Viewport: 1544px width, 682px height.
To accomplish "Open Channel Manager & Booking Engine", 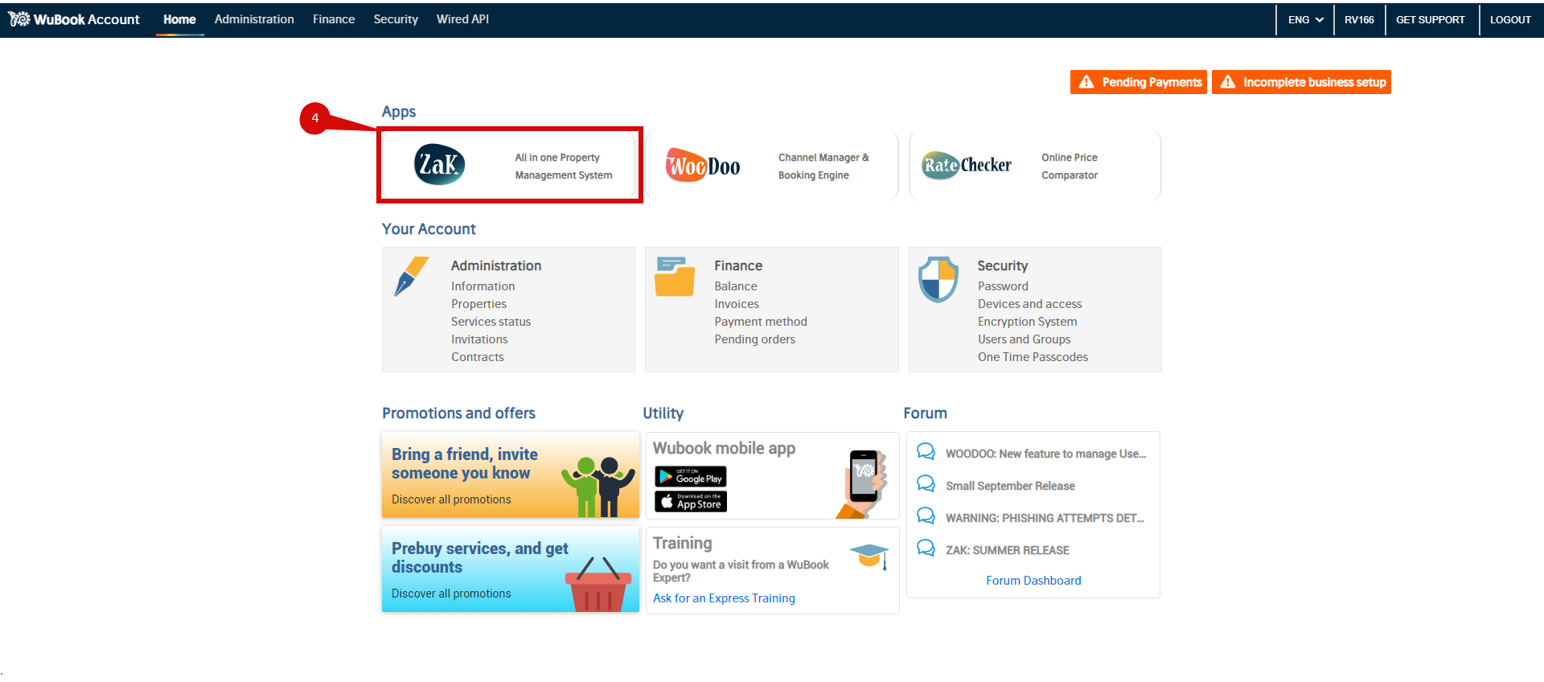I will click(x=823, y=166).
